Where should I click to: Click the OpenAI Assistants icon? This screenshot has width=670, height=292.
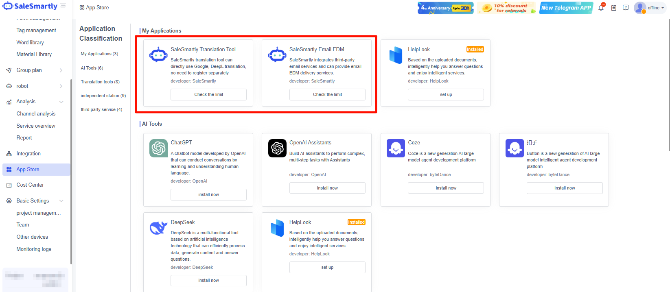[277, 148]
